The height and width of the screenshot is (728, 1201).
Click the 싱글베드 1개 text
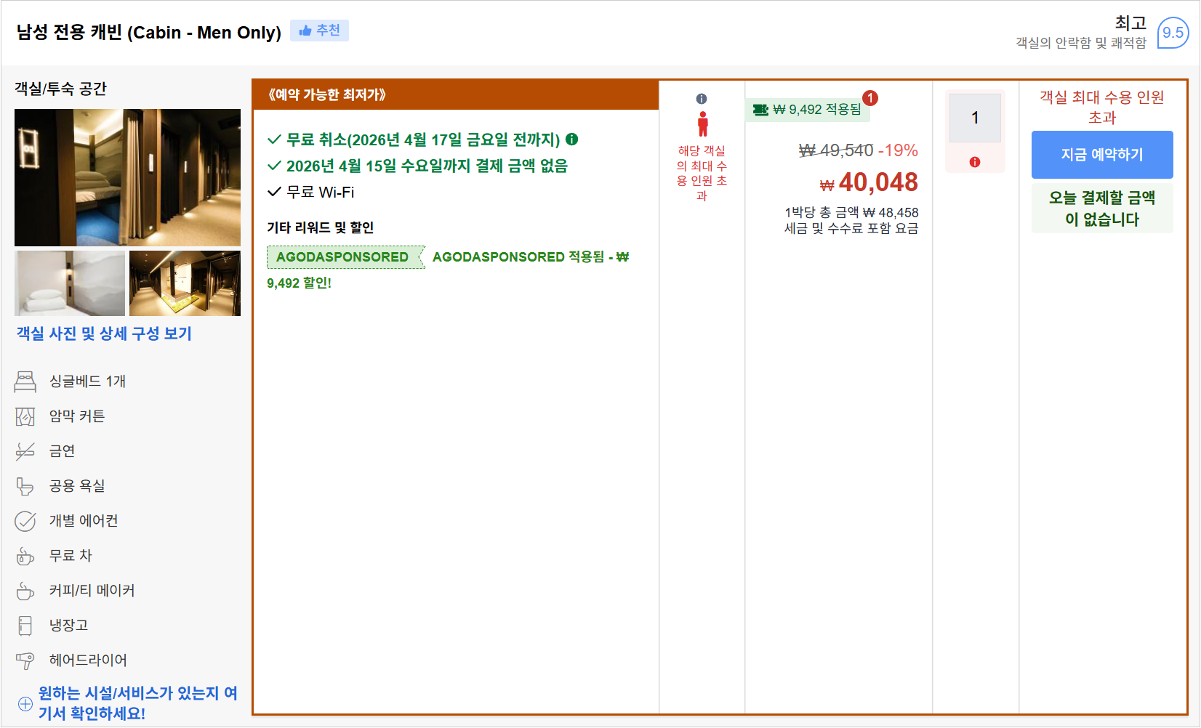tap(88, 381)
